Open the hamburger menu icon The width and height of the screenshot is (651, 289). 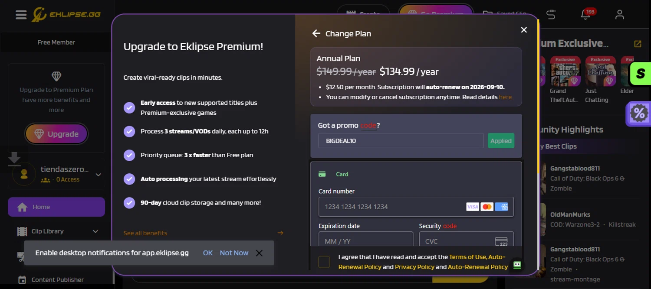[21, 14]
